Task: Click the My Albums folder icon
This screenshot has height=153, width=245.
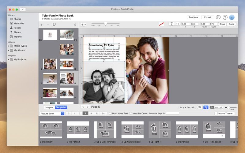Action: (11, 50)
